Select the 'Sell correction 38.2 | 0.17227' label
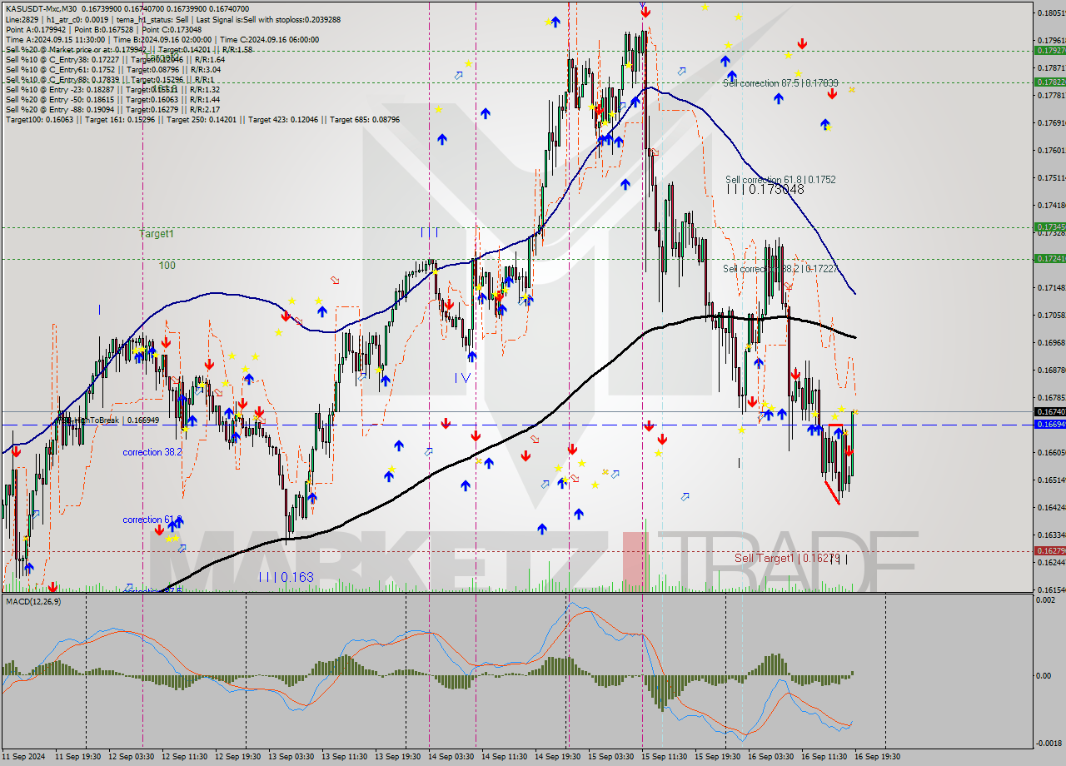 coord(780,269)
